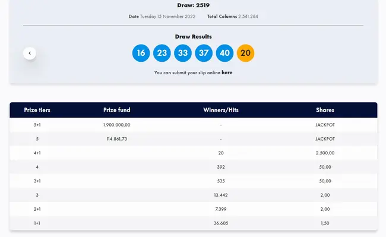This screenshot has width=386, height=237.
Task: Click the Shares column header
Action: click(325, 110)
